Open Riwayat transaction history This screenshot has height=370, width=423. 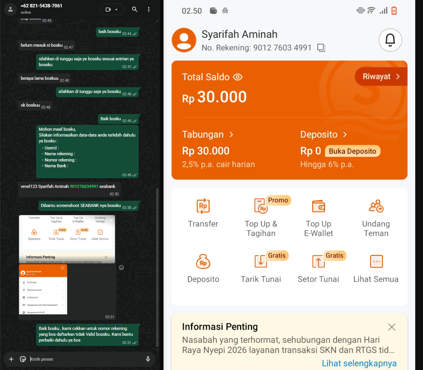[x=381, y=77]
